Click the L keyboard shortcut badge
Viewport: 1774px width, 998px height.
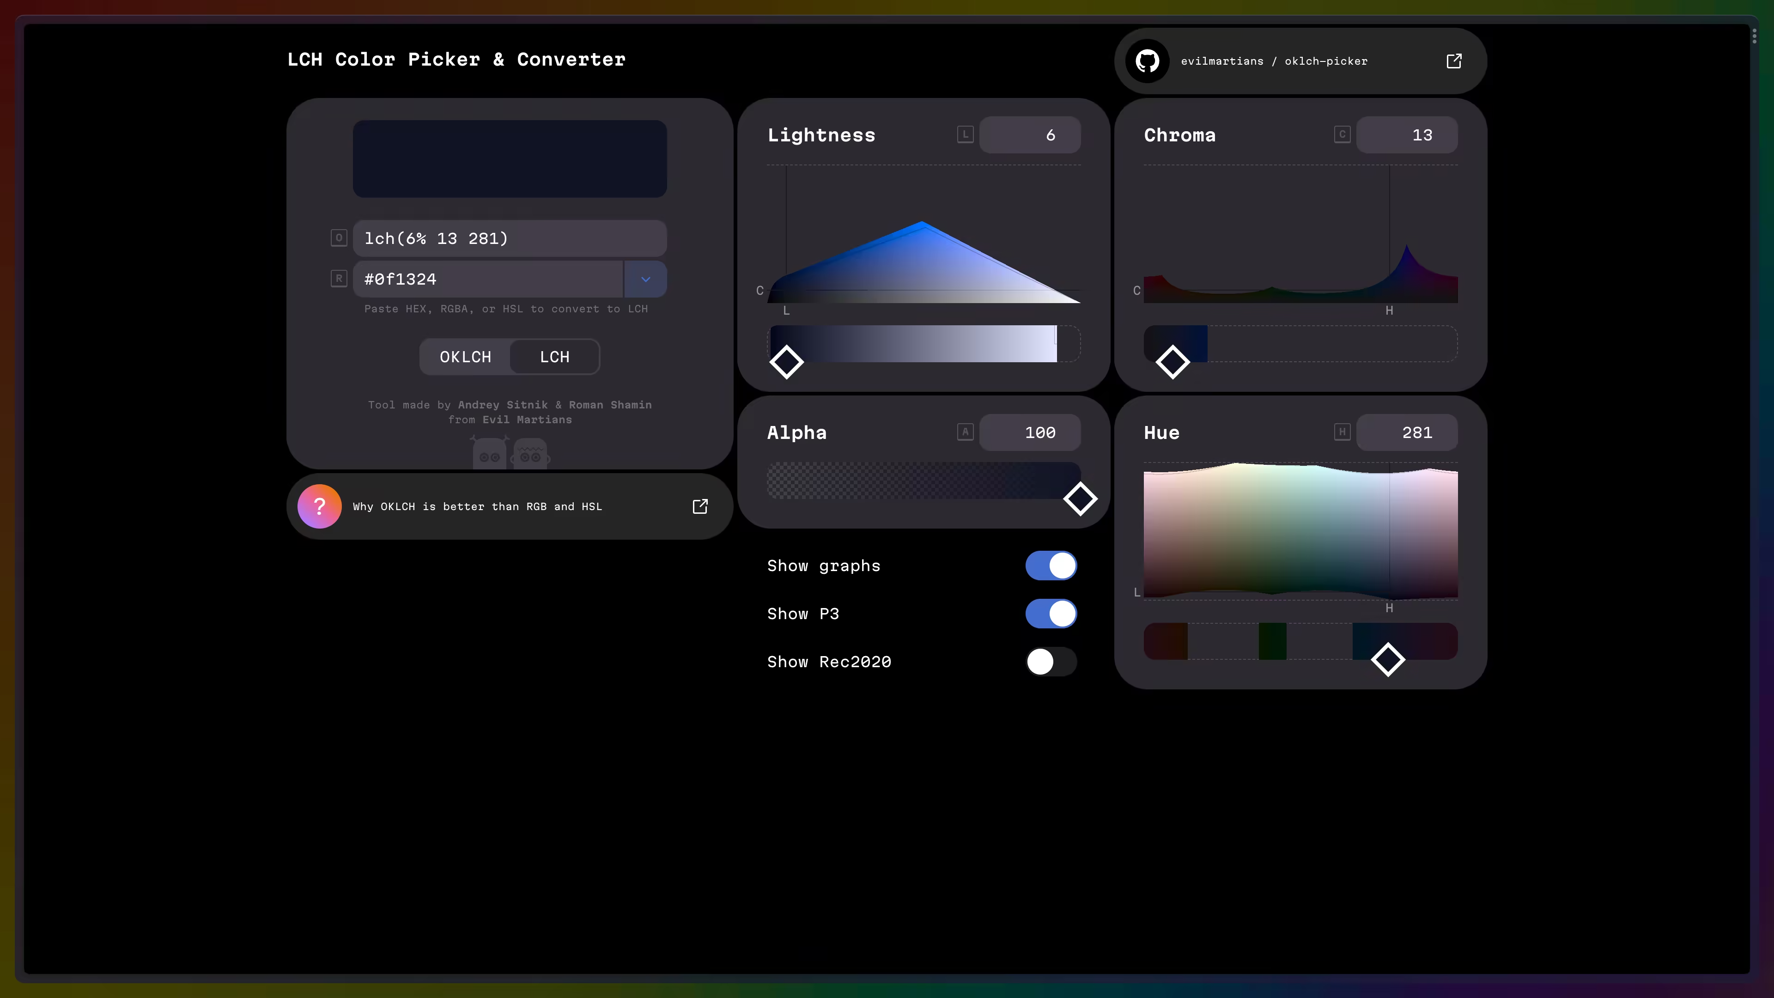(x=965, y=134)
